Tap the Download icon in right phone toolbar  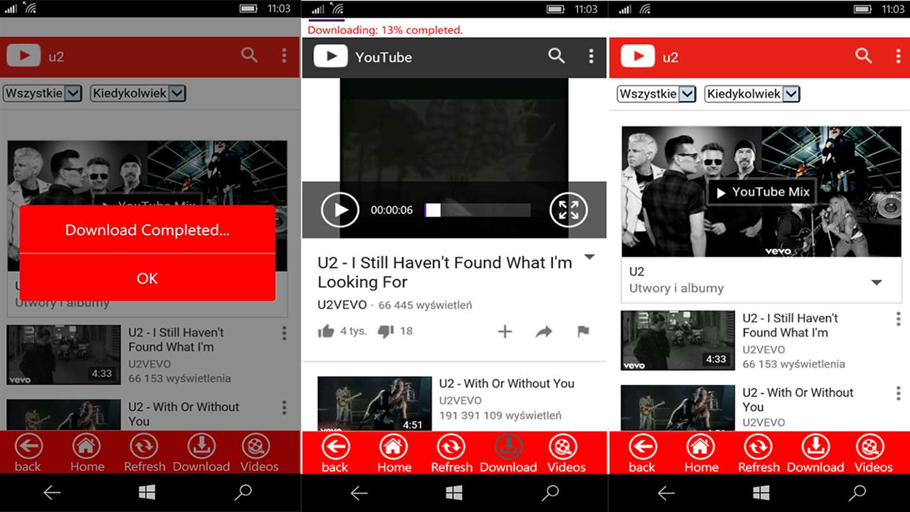click(x=816, y=448)
